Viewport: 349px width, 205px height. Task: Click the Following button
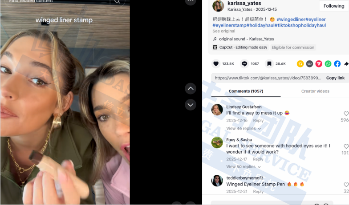pyautogui.click(x=334, y=6)
